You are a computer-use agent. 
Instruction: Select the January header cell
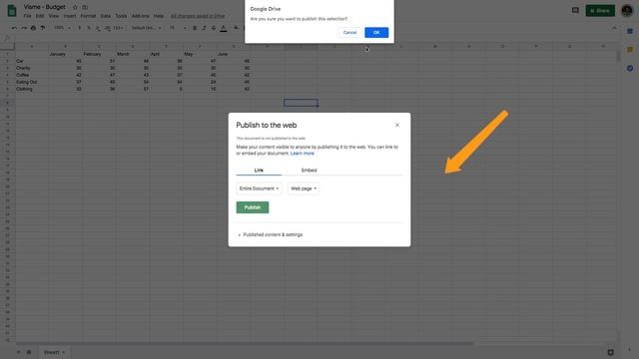click(x=66, y=54)
